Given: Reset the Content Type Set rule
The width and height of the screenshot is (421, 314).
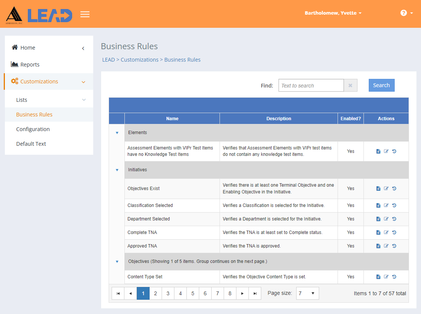Looking at the screenshot, I should (x=394, y=277).
